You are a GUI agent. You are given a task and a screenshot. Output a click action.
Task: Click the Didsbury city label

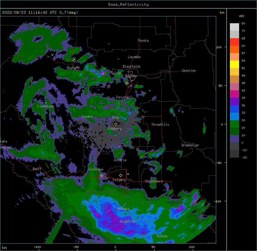[114, 128]
